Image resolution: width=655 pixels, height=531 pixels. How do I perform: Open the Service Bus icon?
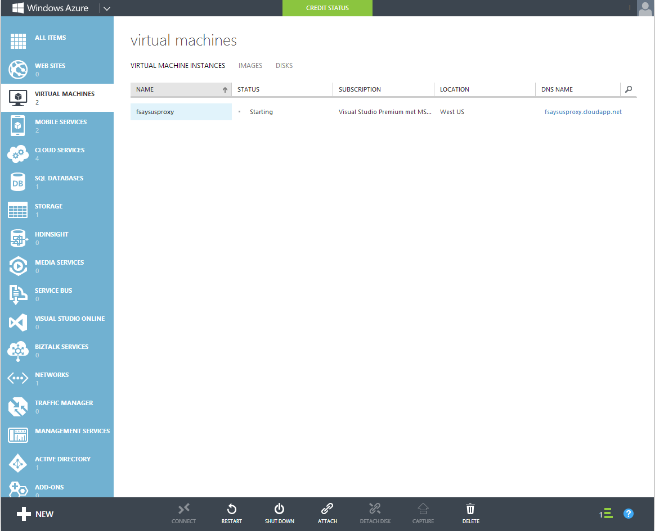18,294
